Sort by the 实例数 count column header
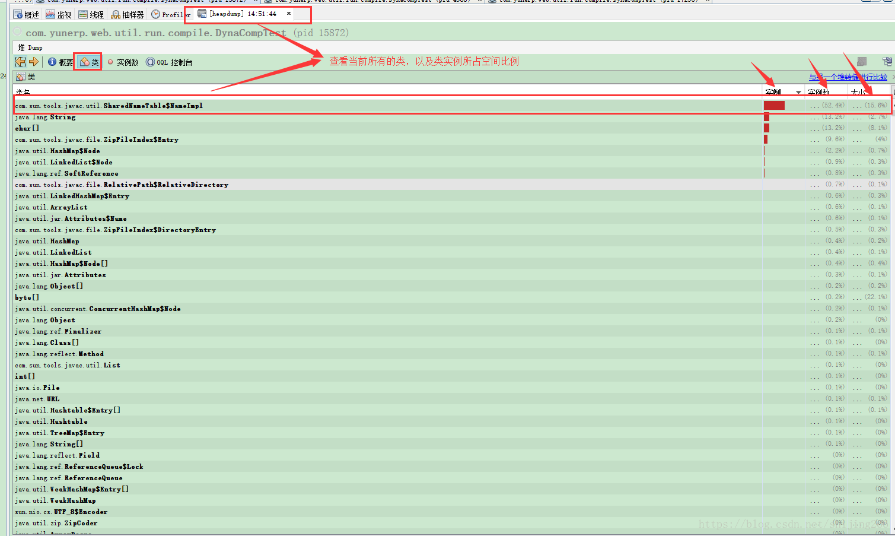The height and width of the screenshot is (536, 895). 826,92
